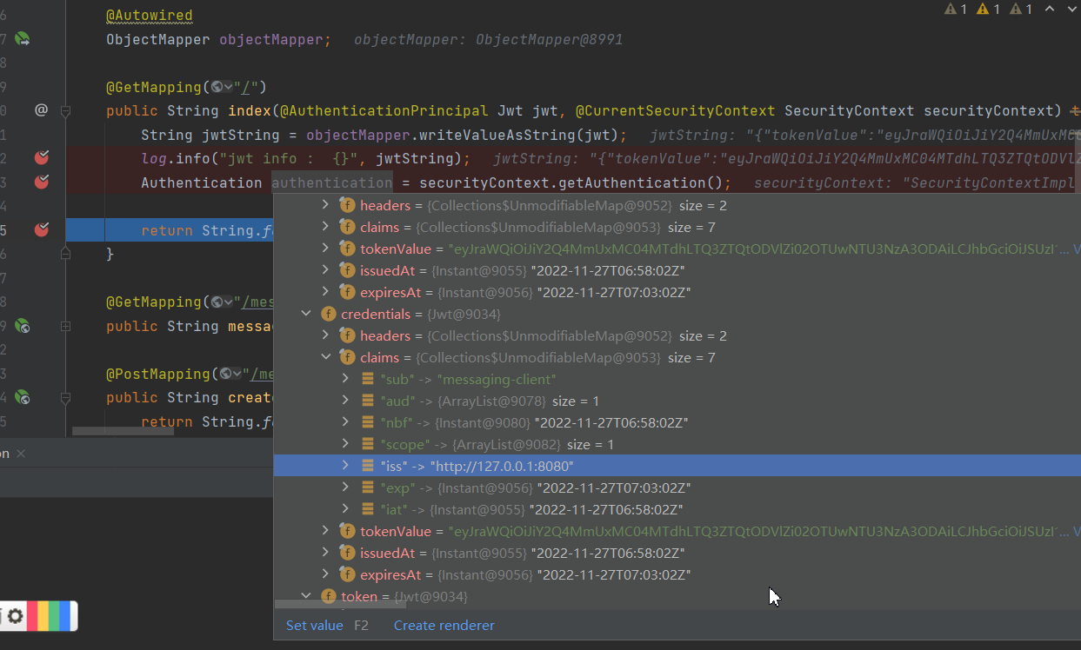Screen dimensions: 1081x650
Task: Collapse the expanded claims node
Action: click(x=325, y=357)
